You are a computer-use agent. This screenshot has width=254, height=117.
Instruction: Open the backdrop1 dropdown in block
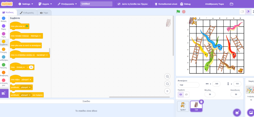click(x=43, y=55)
